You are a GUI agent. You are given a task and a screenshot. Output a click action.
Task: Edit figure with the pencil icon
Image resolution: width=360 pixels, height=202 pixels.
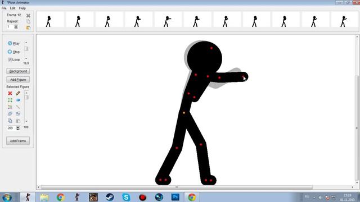(x=18, y=93)
